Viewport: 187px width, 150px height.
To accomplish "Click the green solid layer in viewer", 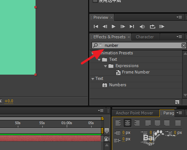I will click(x=18, y=37).
